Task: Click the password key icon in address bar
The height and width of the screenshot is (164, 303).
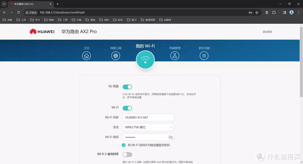Action: tap(250, 12)
